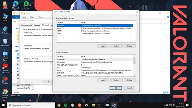
Task: Confirm Environment Variables with OK
Action: point(115,88)
